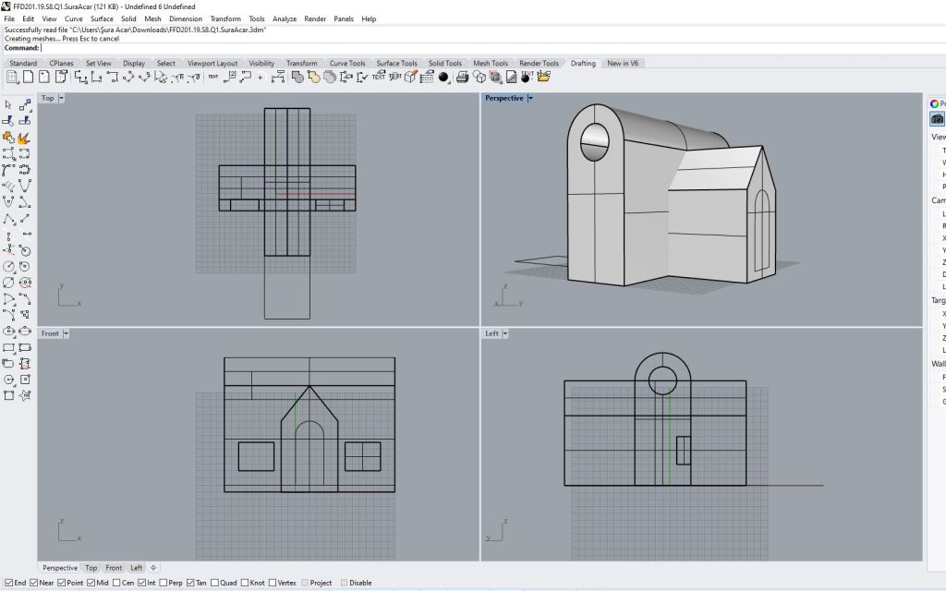
Task: Switch to the Front viewport tab
Action: pyautogui.click(x=114, y=568)
